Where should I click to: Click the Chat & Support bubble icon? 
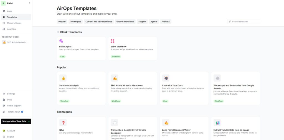4,106
